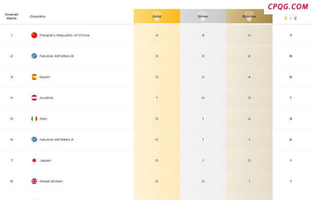Viewport: 312px width, 200px height.
Task: Sort by the Bronze column header
Action: [x=249, y=16]
